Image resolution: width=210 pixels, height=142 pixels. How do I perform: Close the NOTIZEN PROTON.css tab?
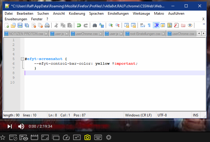tap(46, 34)
